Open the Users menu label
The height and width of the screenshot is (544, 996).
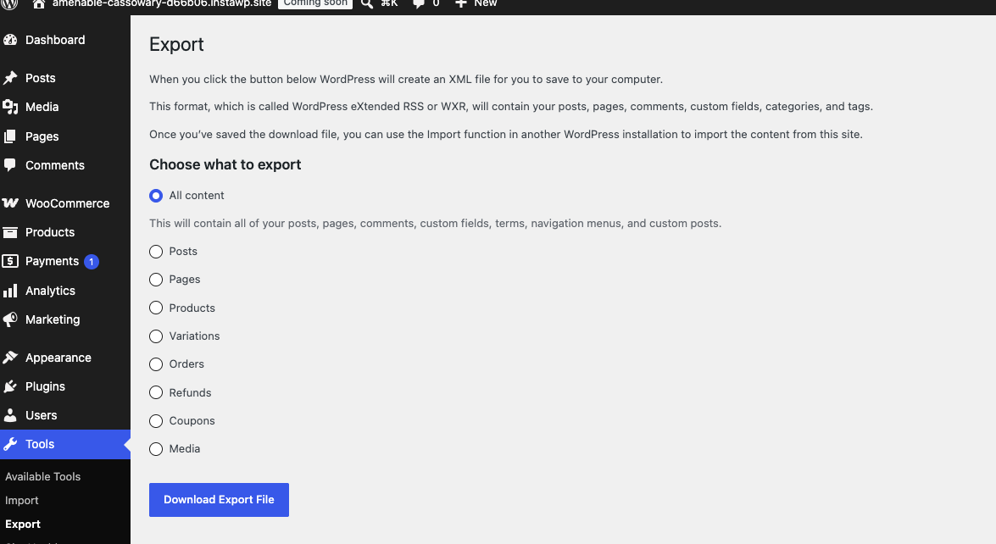pos(42,415)
